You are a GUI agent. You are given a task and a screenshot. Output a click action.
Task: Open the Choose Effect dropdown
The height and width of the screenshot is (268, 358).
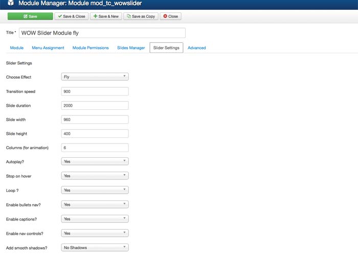(x=95, y=77)
